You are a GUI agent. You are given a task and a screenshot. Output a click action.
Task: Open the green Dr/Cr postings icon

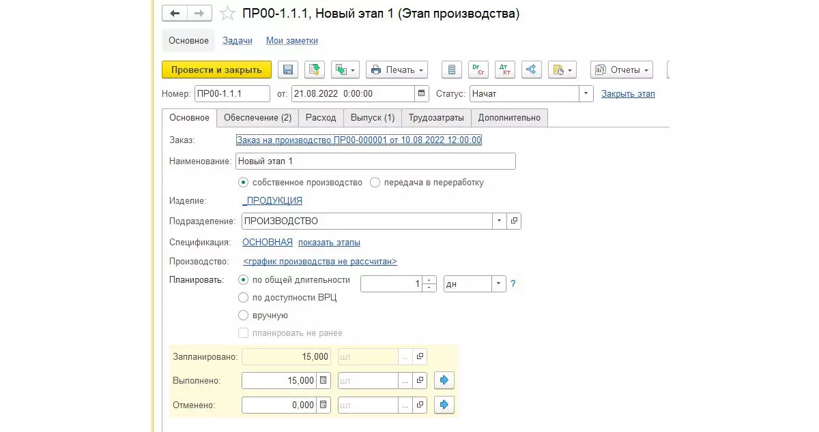478,70
